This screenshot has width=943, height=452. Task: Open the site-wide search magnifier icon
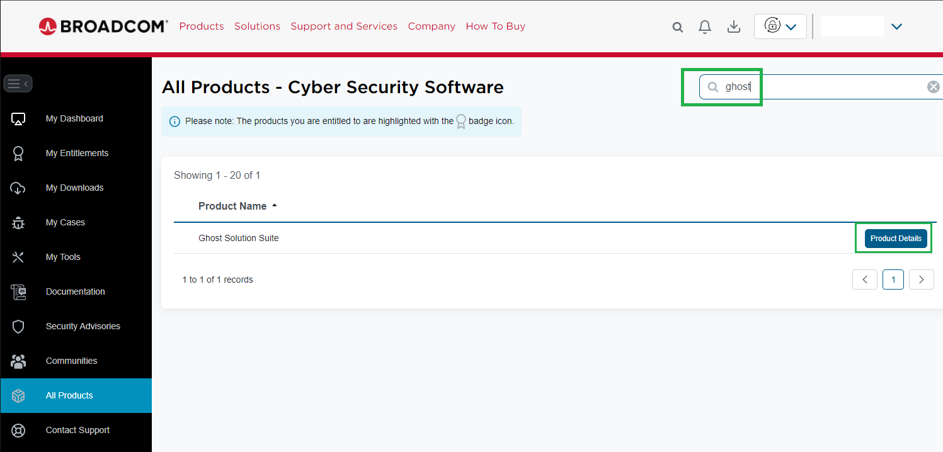(677, 27)
